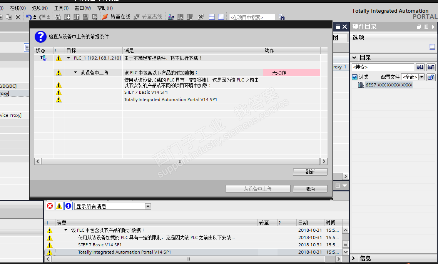Viewport: 438px width, 264px height.
Task: Split editor space vertically
Action: [x=221, y=17]
